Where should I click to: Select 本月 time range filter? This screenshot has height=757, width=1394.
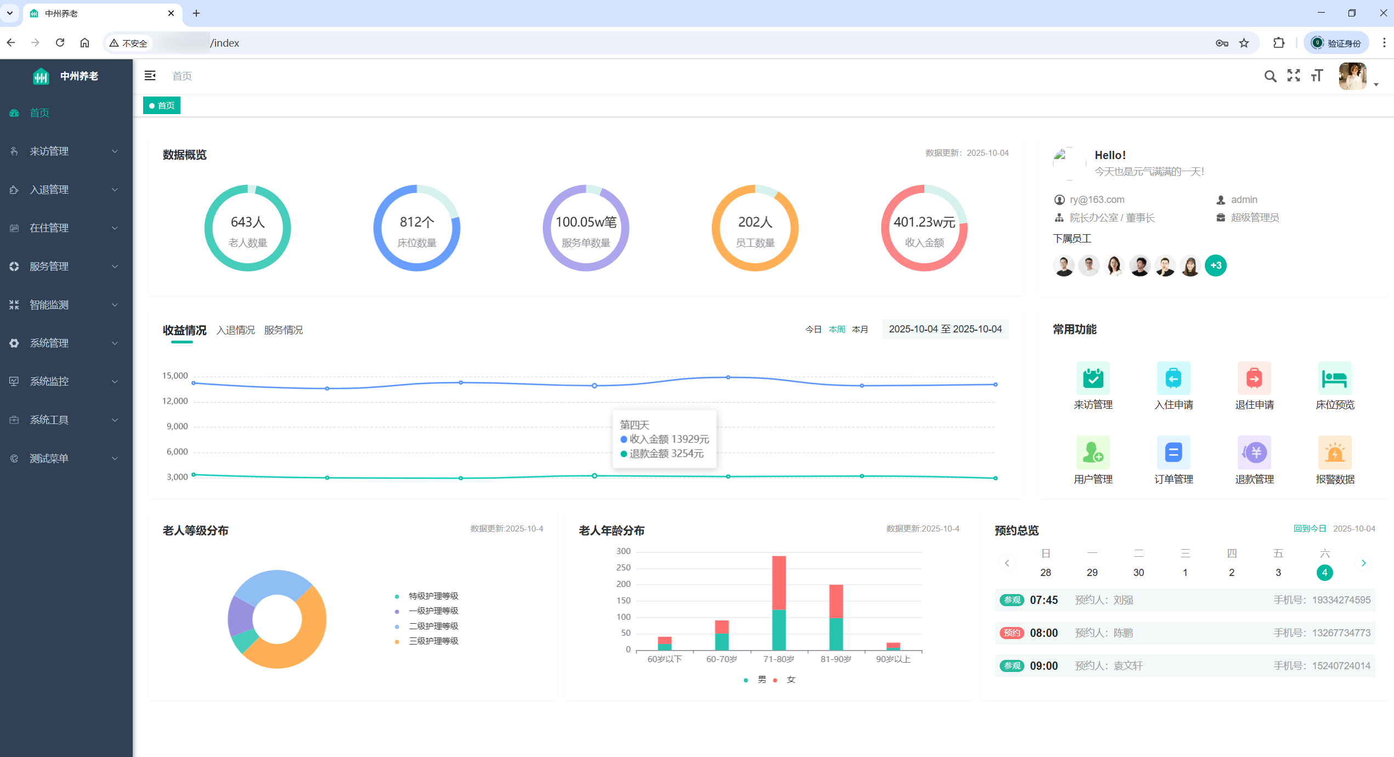click(x=860, y=329)
